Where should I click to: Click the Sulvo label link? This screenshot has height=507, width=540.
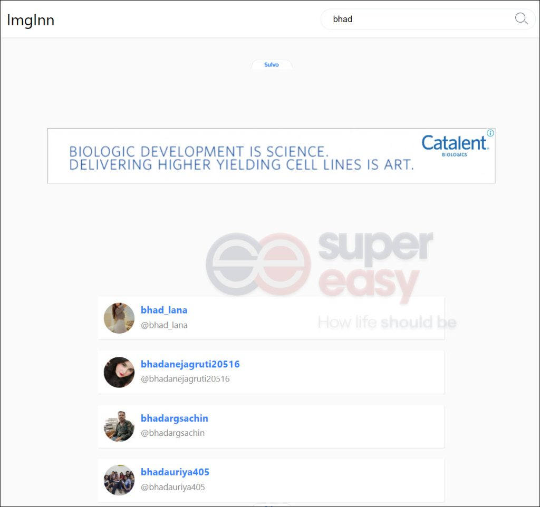(x=272, y=65)
